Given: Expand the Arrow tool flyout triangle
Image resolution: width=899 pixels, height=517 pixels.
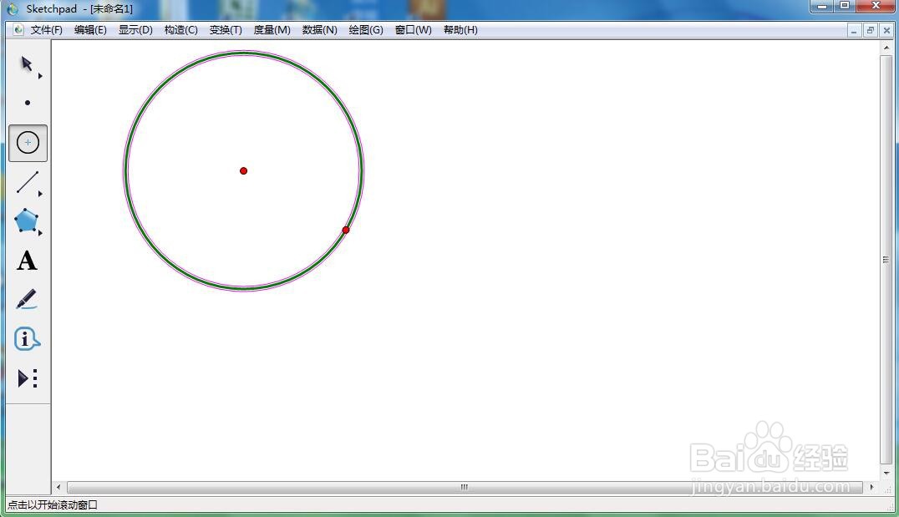Looking at the screenshot, I should (x=40, y=76).
